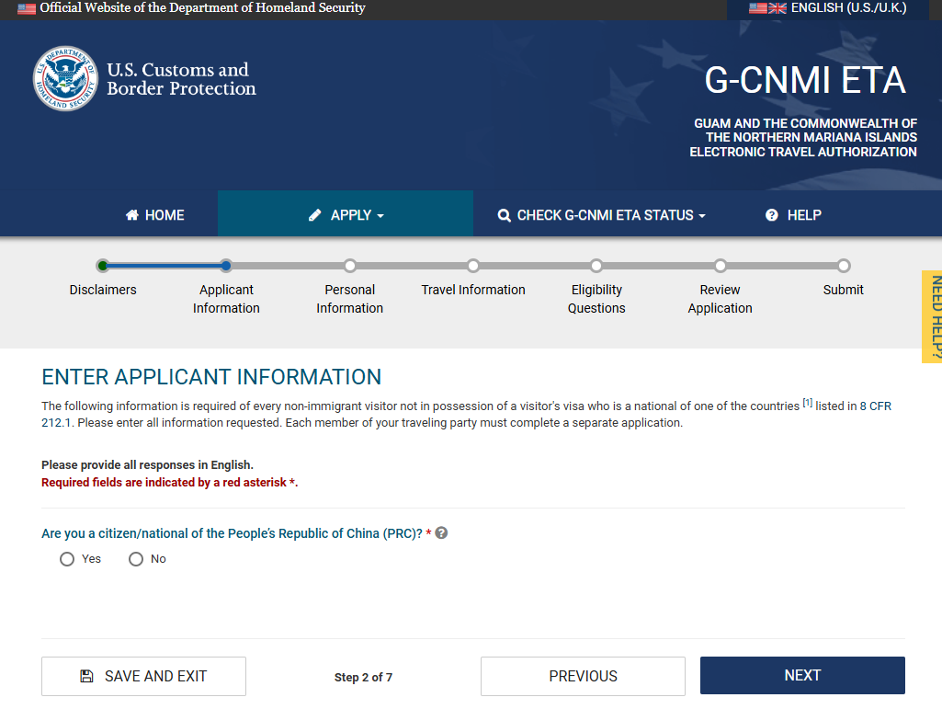Go to the HOME menu item
Image resolution: width=942 pixels, height=709 pixels.
click(x=155, y=215)
